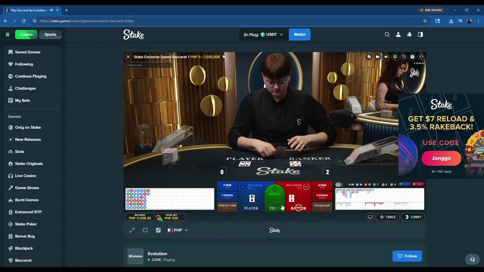This screenshot has width=484, height=272.
Task: Open Stake Originals
Action: pyautogui.click(x=33, y=164)
